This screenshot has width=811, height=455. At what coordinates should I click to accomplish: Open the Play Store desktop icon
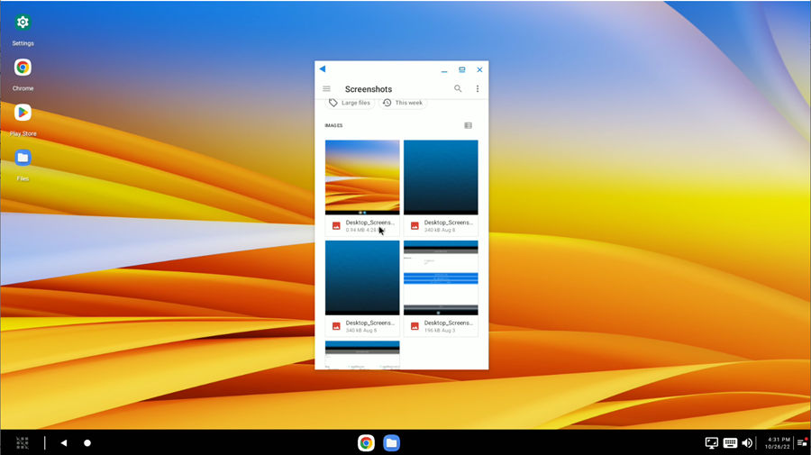coord(23,113)
